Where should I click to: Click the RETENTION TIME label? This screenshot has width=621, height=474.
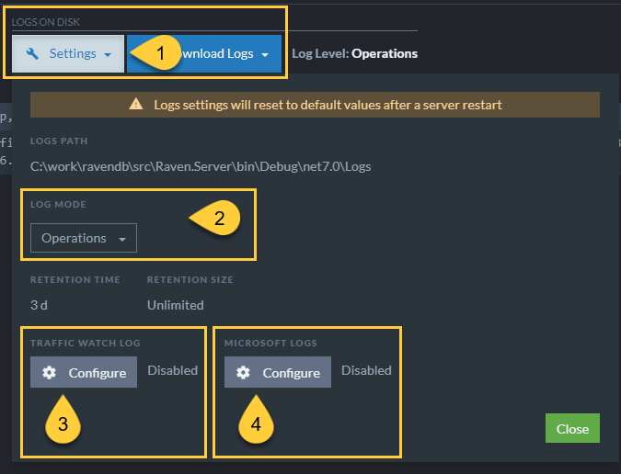point(75,280)
